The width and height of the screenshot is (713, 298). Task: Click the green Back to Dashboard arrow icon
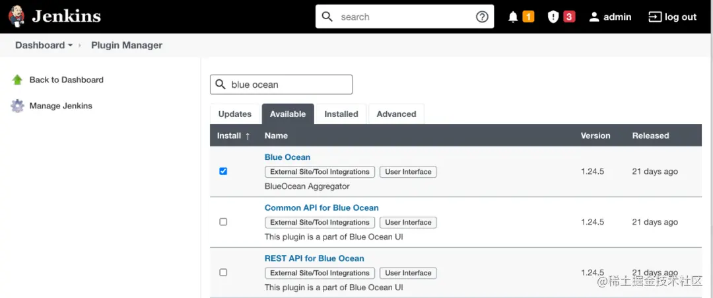tap(17, 79)
